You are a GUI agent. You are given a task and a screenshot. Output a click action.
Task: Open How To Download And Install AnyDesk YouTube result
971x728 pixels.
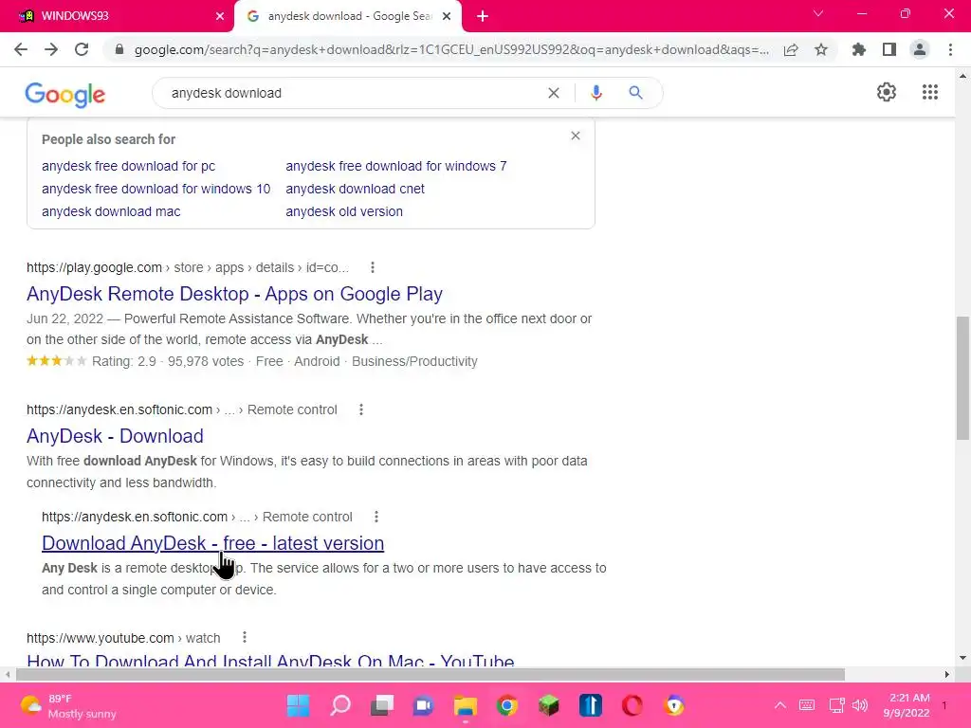(x=270, y=659)
